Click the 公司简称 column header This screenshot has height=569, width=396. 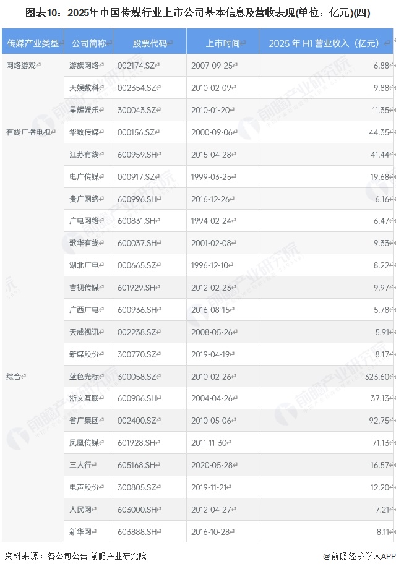tap(88, 43)
